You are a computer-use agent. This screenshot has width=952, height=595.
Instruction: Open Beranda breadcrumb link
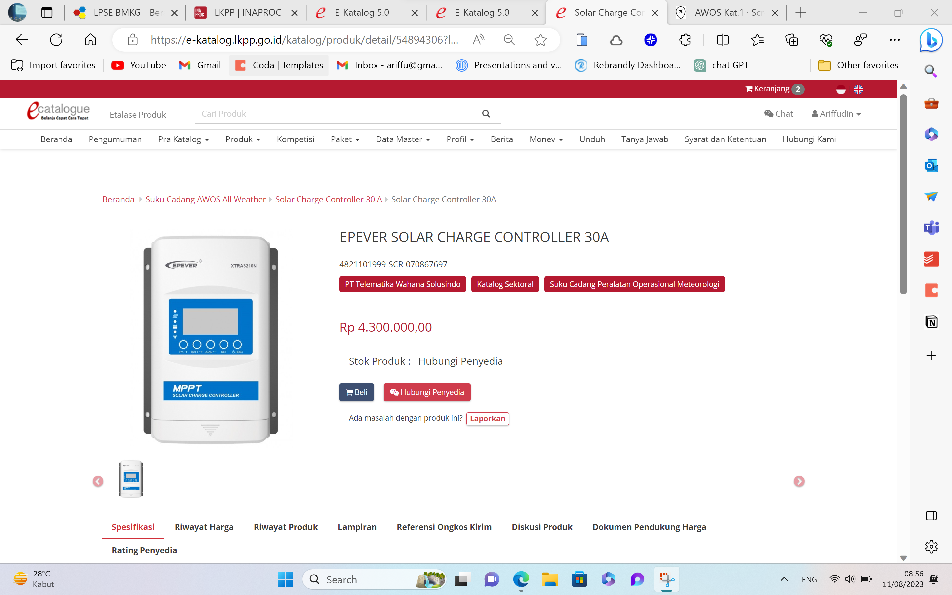coord(118,200)
